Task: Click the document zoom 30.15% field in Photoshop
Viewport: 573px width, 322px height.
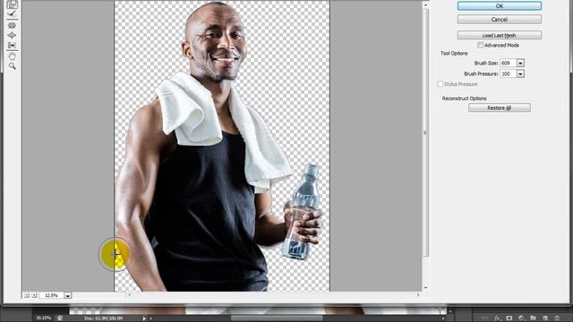Action: [44, 318]
